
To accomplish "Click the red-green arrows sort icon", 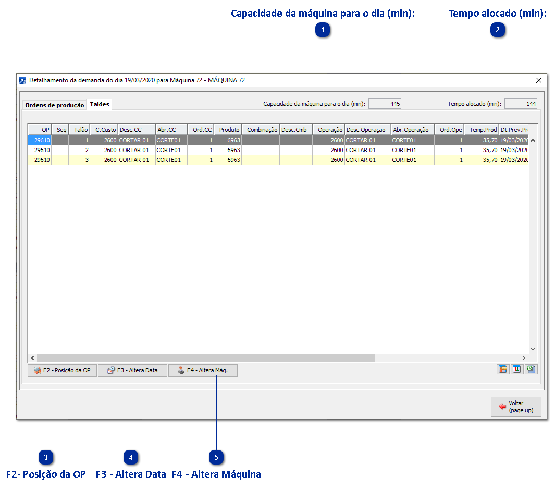I will 517,369.
